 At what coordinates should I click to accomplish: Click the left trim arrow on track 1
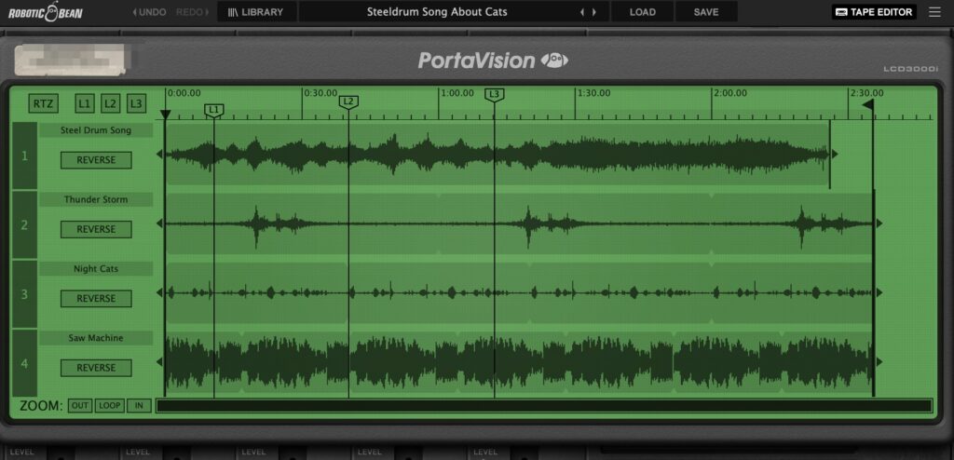[x=159, y=155]
